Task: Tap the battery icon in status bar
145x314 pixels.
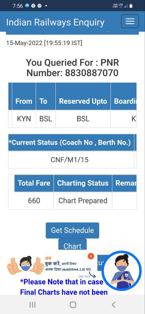Action: pyautogui.click(x=131, y=6)
